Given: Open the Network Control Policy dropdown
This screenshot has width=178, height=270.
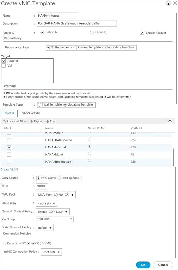Looking at the screenshot, I should [x=53, y=212].
